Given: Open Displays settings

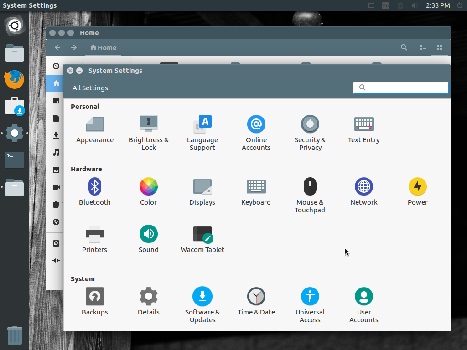Looking at the screenshot, I should [202, 186].
